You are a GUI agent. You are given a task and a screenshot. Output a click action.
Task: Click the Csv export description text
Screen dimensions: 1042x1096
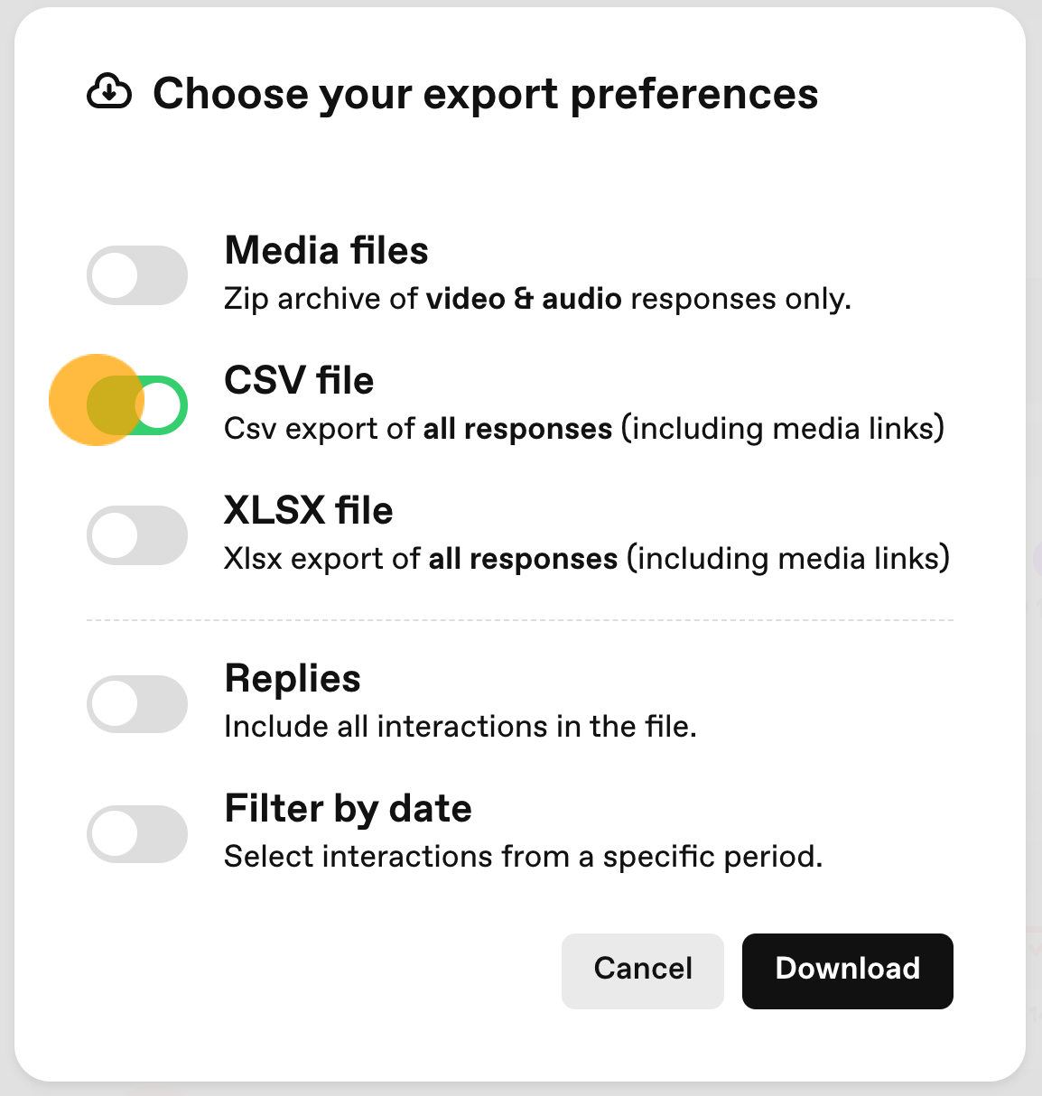tap(584, 429)
